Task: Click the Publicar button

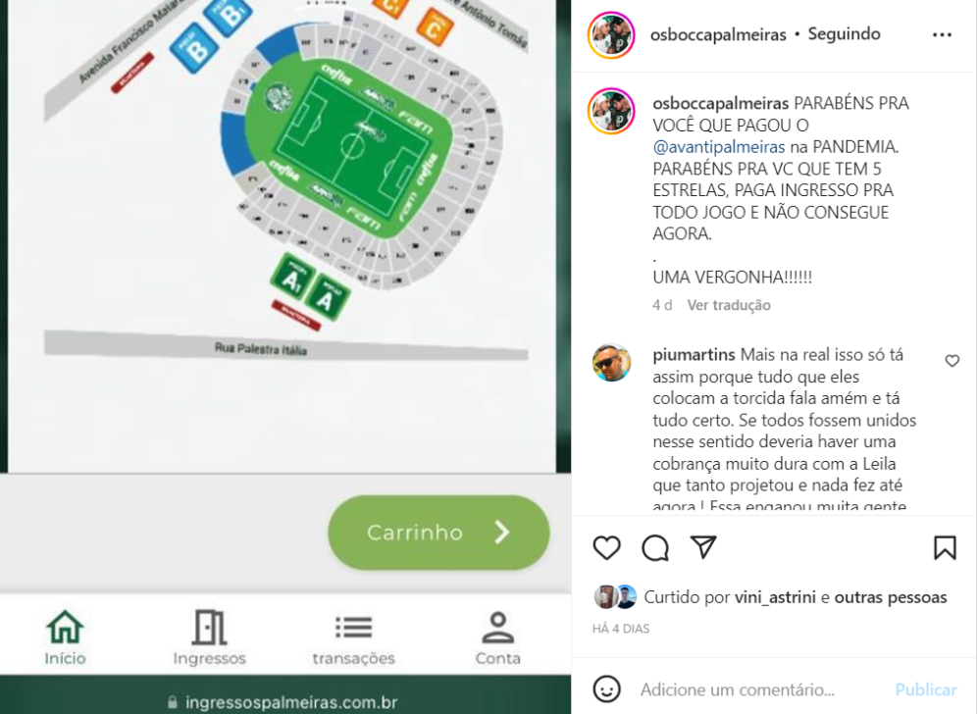Action: (926, 689)
